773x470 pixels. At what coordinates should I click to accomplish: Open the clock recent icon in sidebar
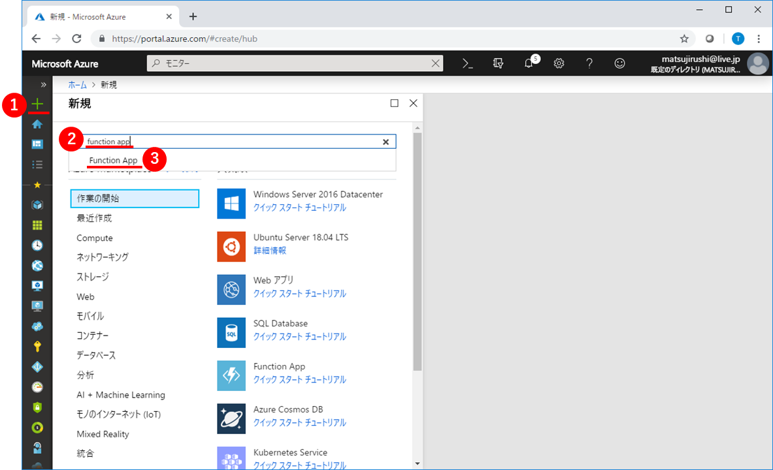[x=37, y=245]
